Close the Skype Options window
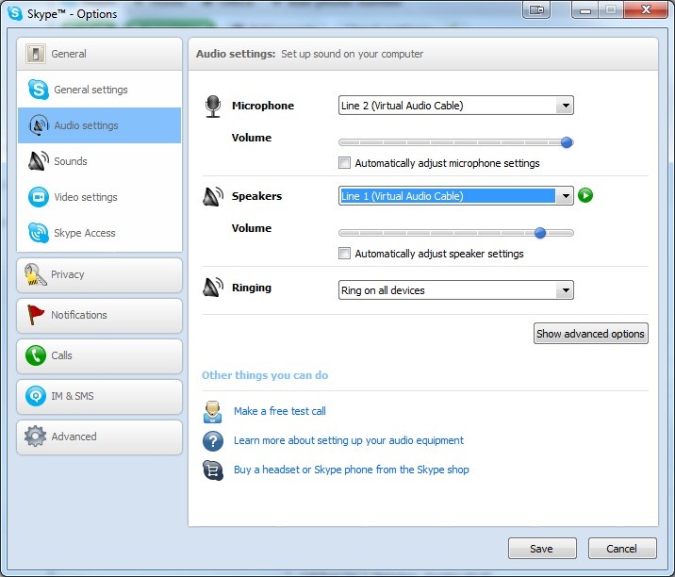Image resolution: width=675 pixels, height=577 pixels. coord(645,9)
